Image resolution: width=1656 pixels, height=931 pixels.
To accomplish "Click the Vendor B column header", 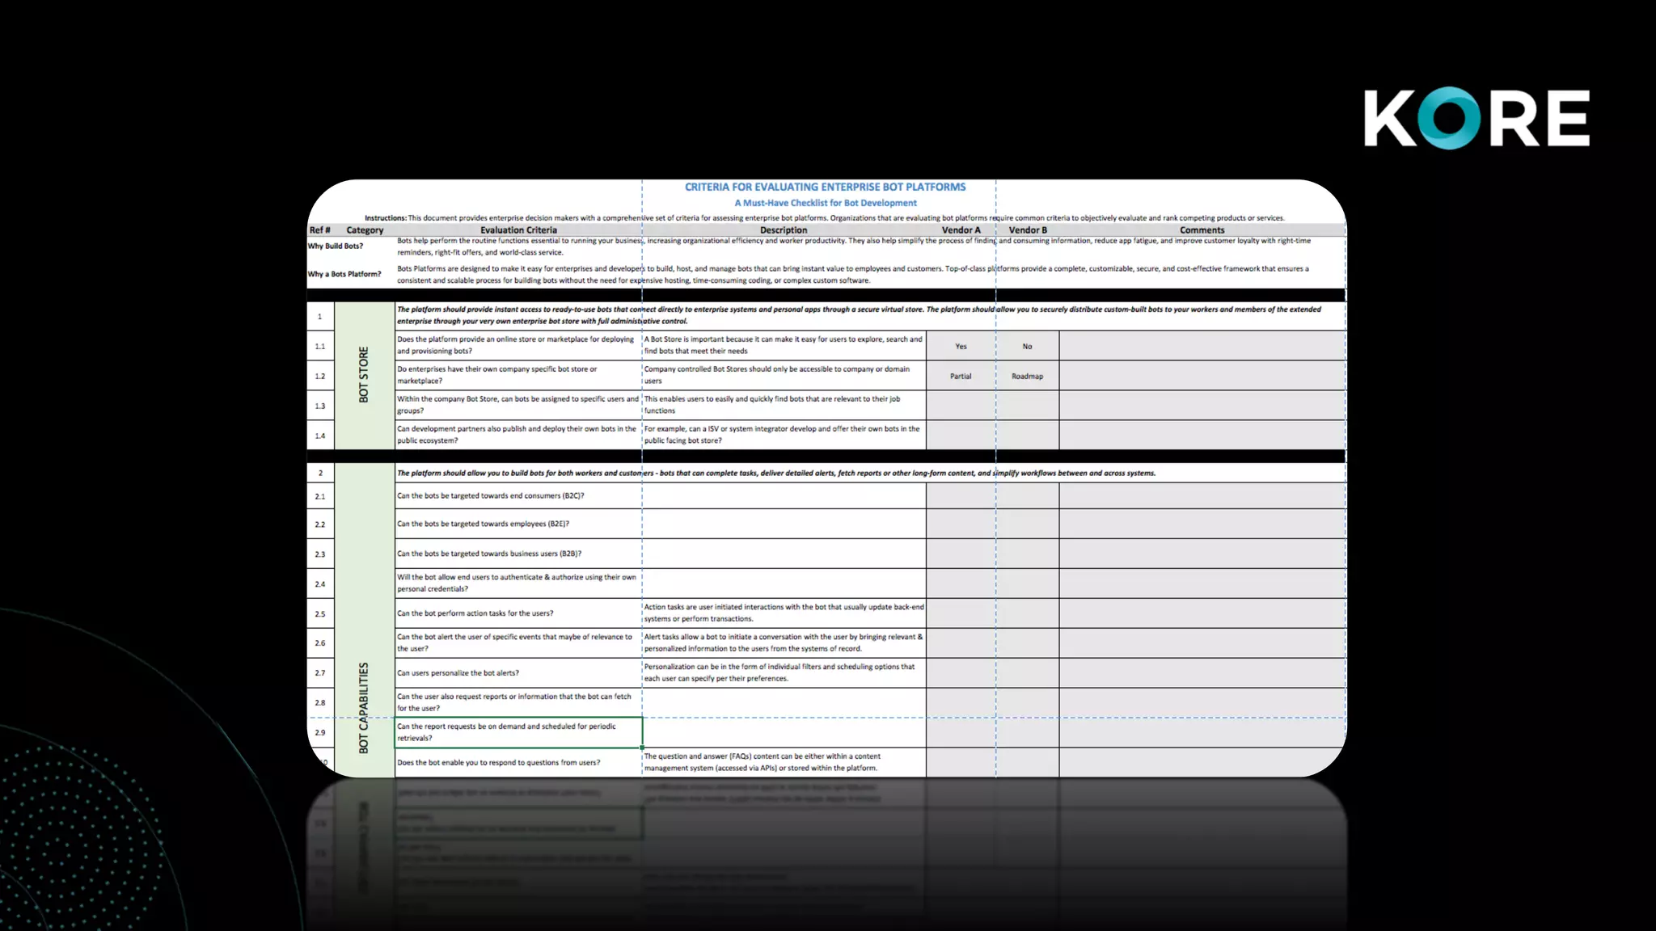I will coord(1027,230).
